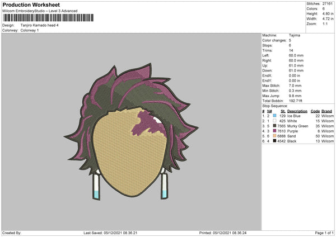Click the 'Page 1 of 1' footer text
Screen dimensions: 336x237
coord(324,233)
